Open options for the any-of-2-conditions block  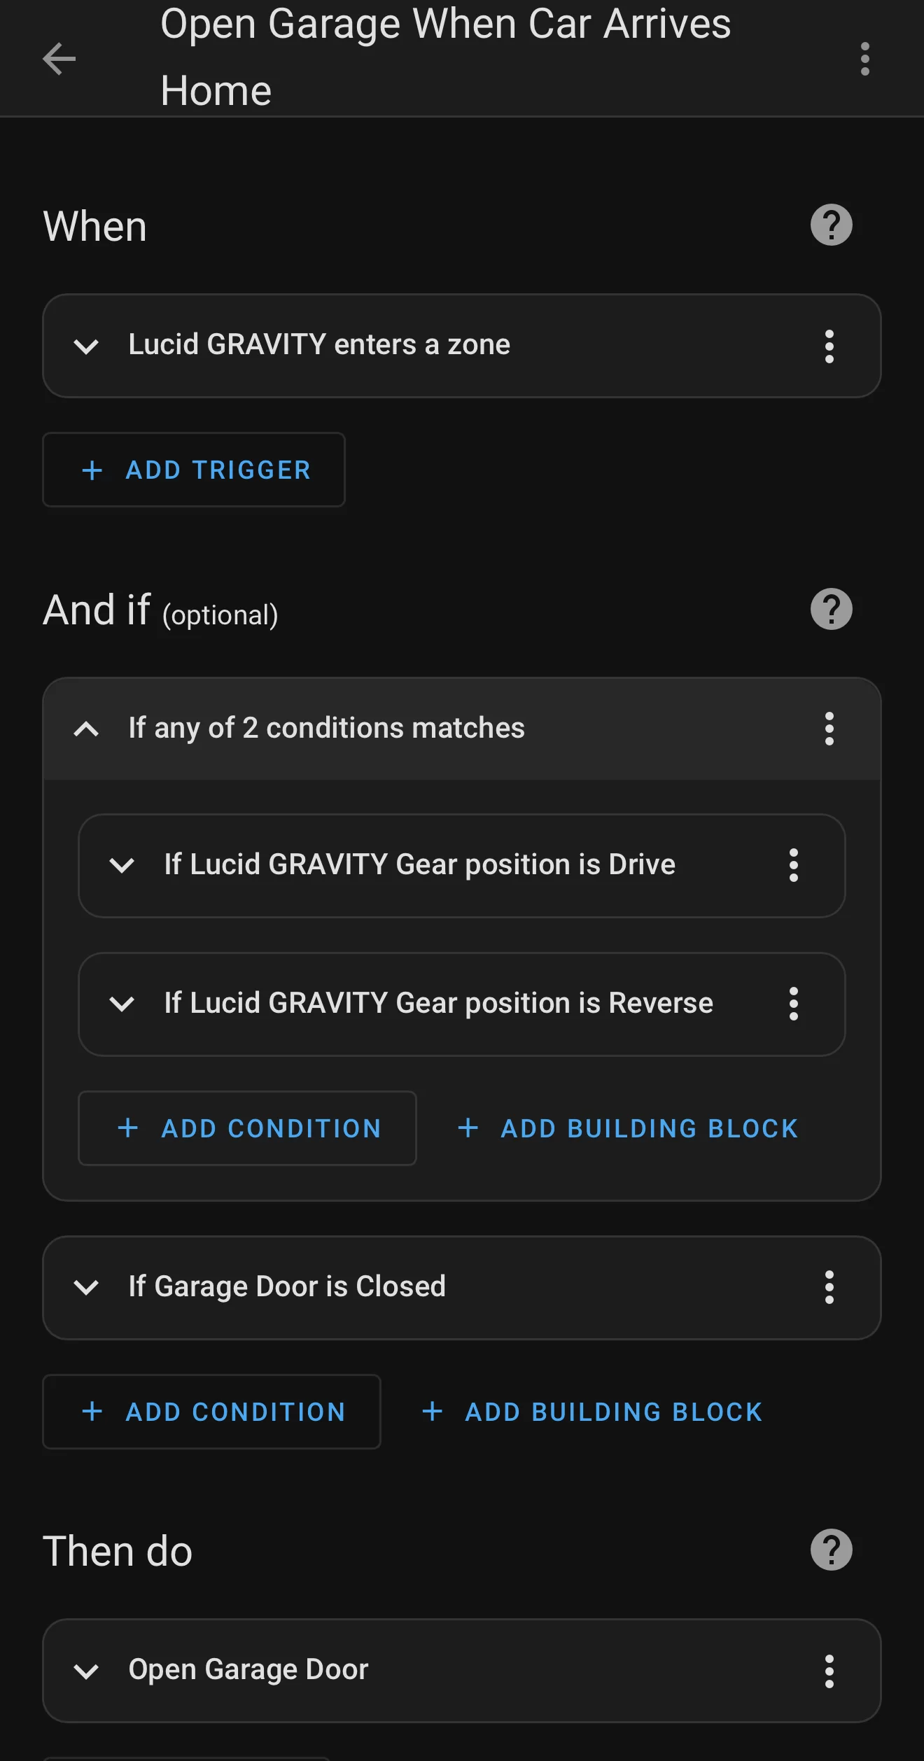click(829, 729)
